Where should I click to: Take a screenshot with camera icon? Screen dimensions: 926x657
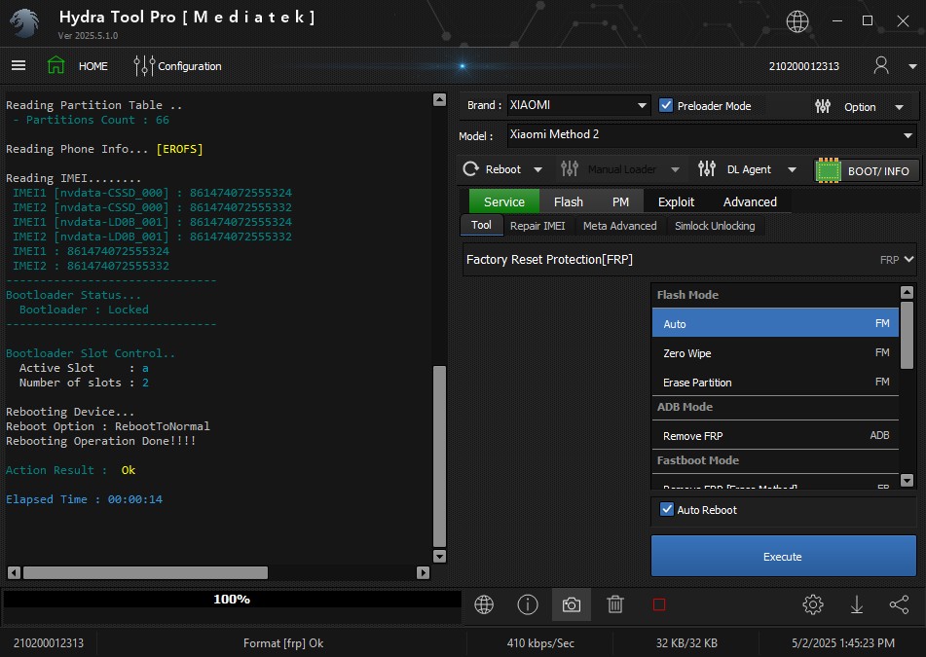pos(571,604)
